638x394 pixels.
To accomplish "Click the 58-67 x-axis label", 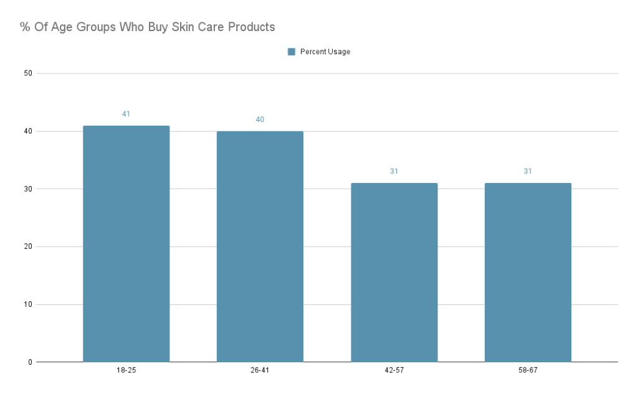I will click(528, 370).
